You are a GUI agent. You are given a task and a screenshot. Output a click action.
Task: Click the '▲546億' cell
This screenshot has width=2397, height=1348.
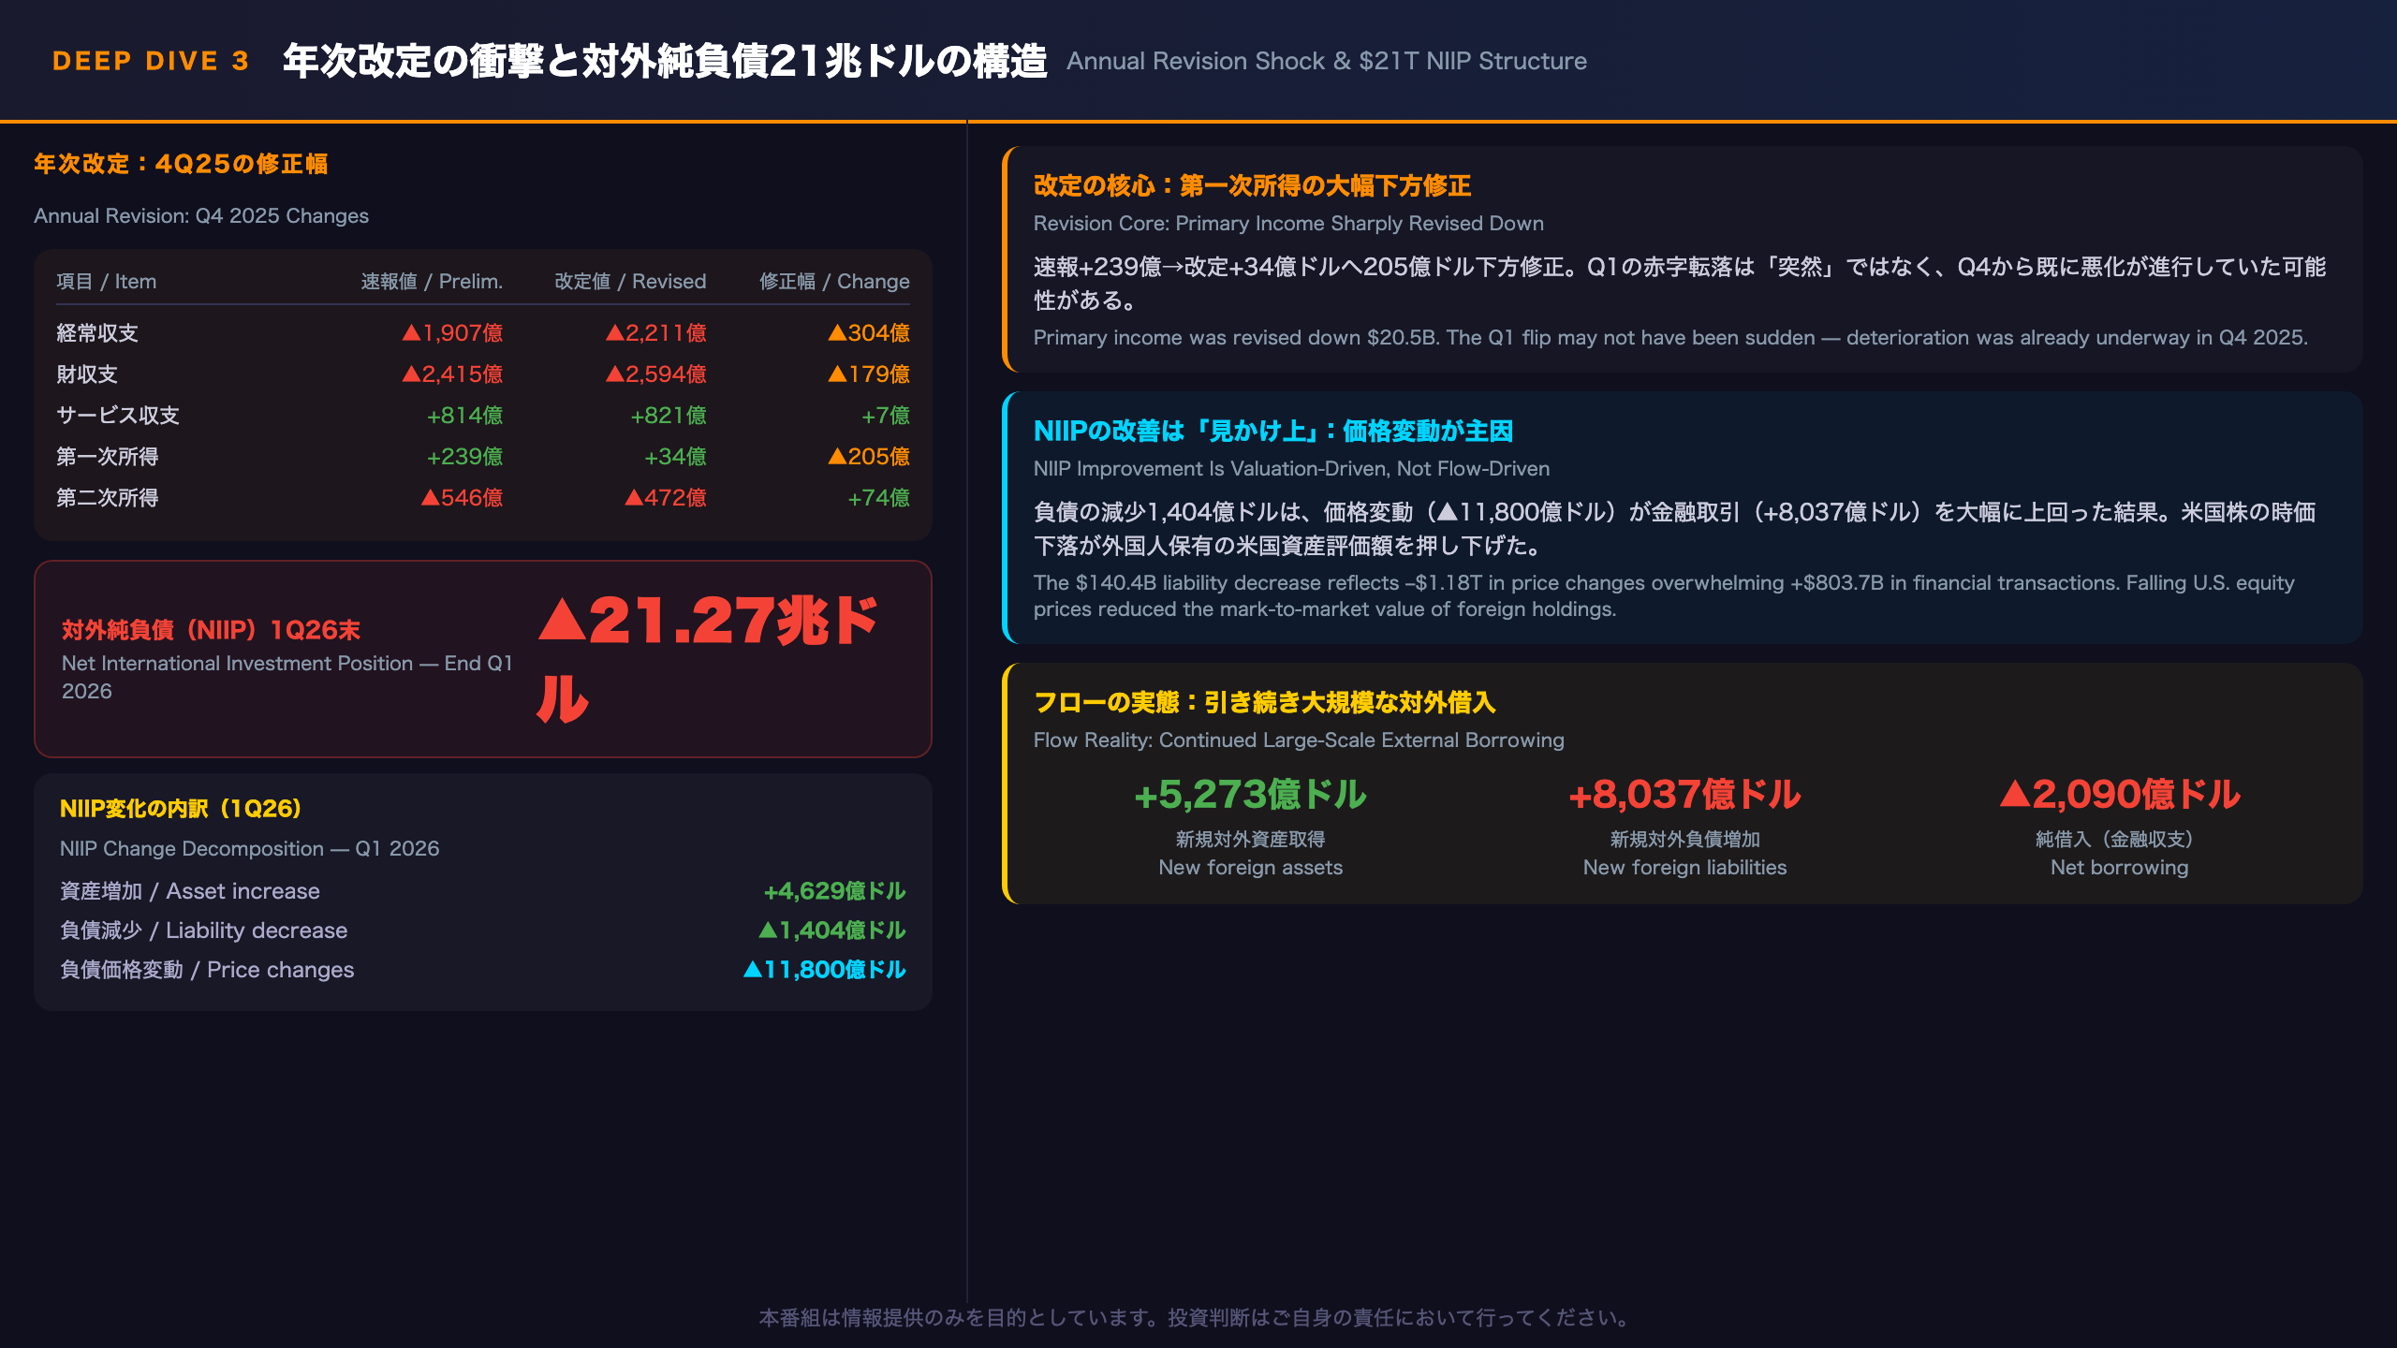(462, 497)
